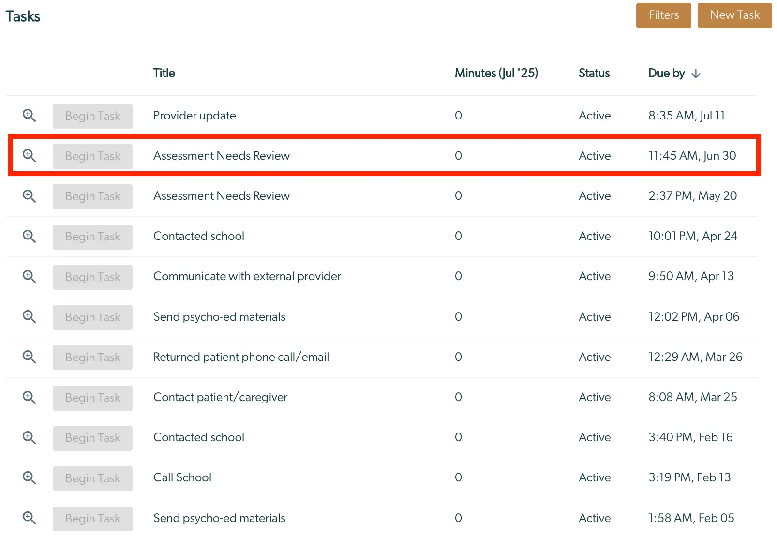Image resolution: width=777 pixels, height=537 pixels.
Task: Click the magnifier beside Contacted school Feb 16
Action: tap(29, 438)
